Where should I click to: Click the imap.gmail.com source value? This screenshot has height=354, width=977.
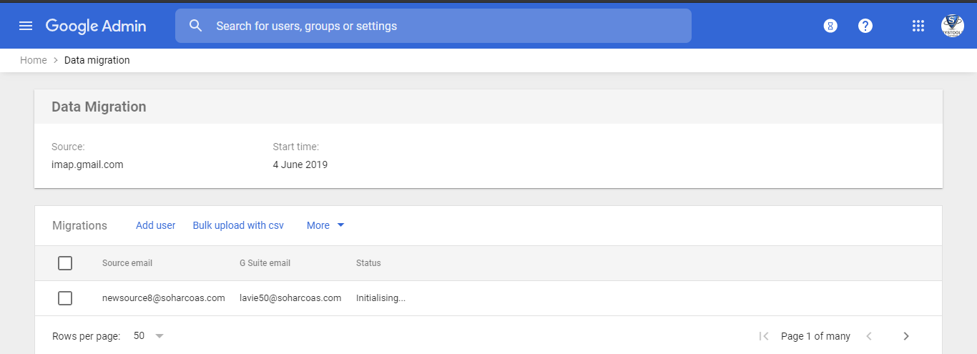pyautogui.click(x=87, y=164)
